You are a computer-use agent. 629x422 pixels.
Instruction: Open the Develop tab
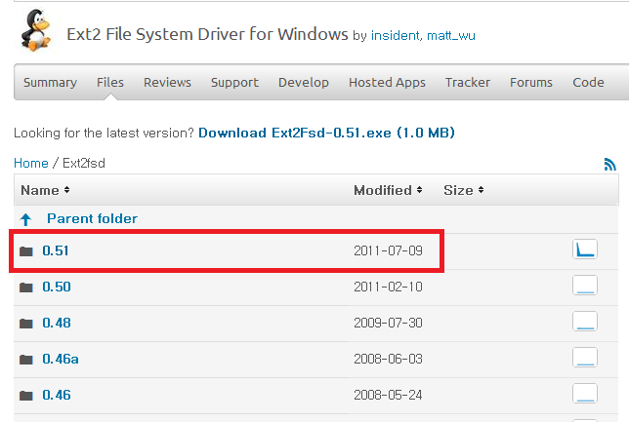(x=304, y=83)
